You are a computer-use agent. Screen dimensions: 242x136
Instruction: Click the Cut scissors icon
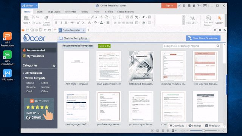coord(33,17)
